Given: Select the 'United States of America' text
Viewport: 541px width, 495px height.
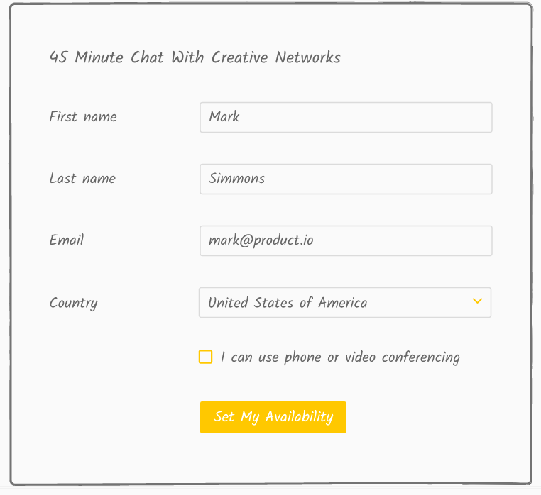Looking at the screenshot, I should click(288, 303).
